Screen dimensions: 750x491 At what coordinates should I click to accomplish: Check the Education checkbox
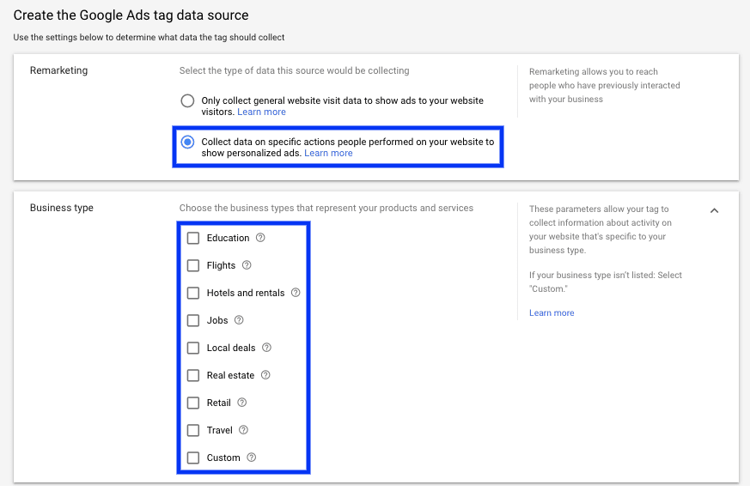click(x=193, y=238)
